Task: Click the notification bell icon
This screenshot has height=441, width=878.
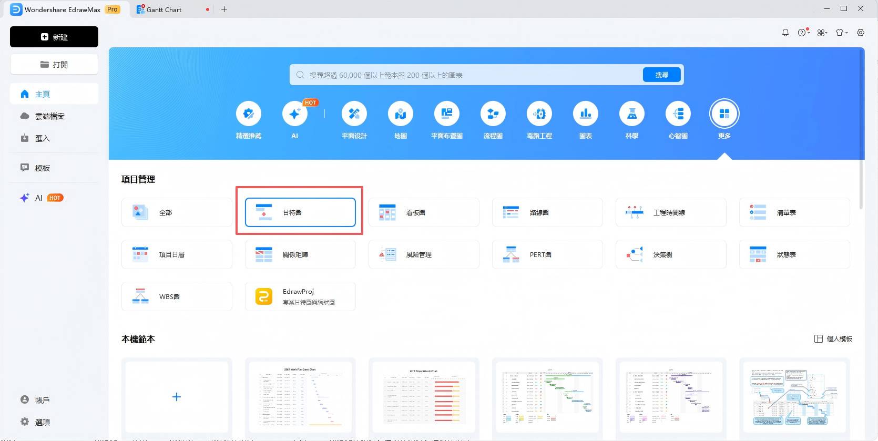Action: pos(785,33)
